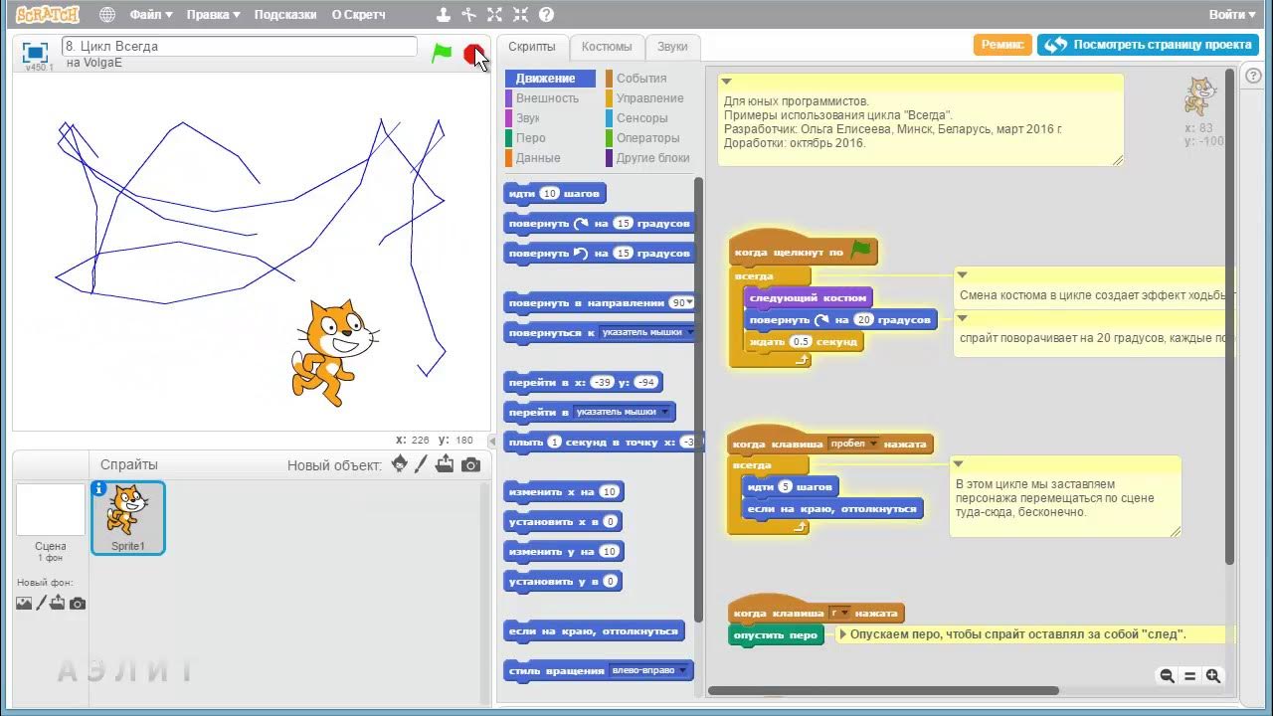Switch to the Скрипты tab
This screenshot has height=716, width=1273.
click(532, 47)
